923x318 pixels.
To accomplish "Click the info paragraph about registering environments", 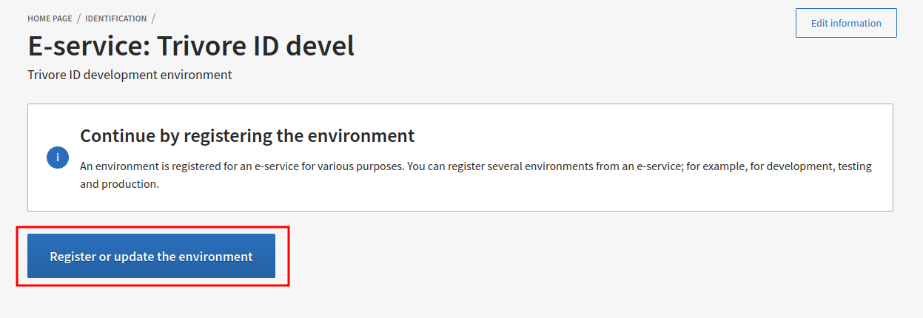I will click(475, 175).
